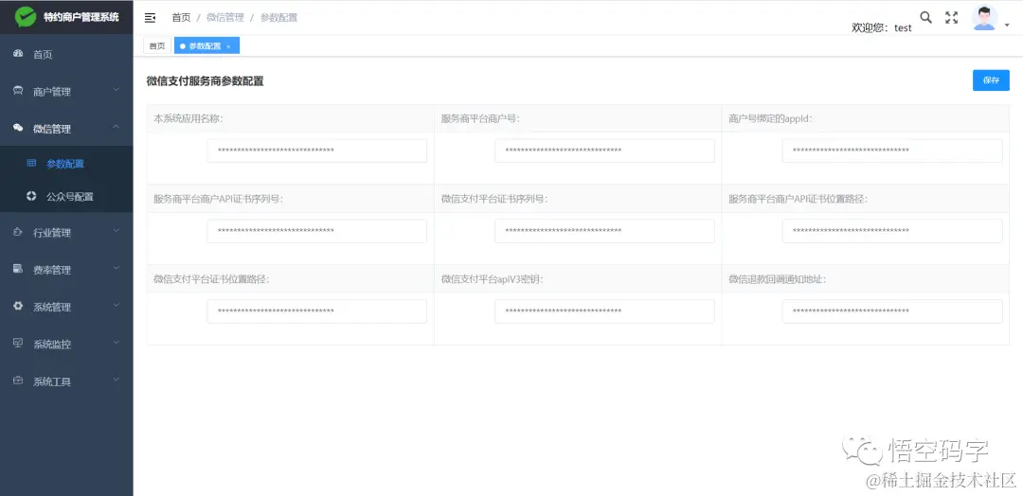Click the 特约商户管理系统 title
The width and height of the screenshot is (1023, 496).
81,17
